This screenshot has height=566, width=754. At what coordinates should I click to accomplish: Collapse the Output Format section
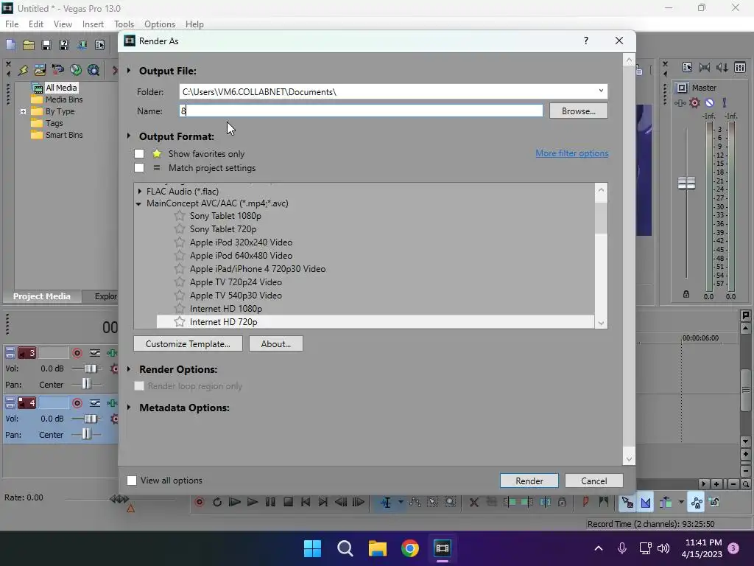point(129,136)
